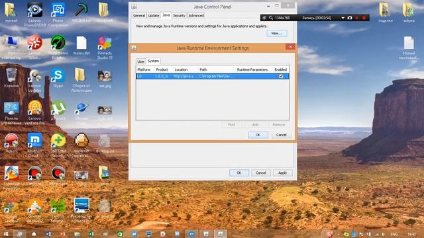Open the Phone Companion desktop icon
The height and width of the screenshot is (238, 424).
click(58, 14)
